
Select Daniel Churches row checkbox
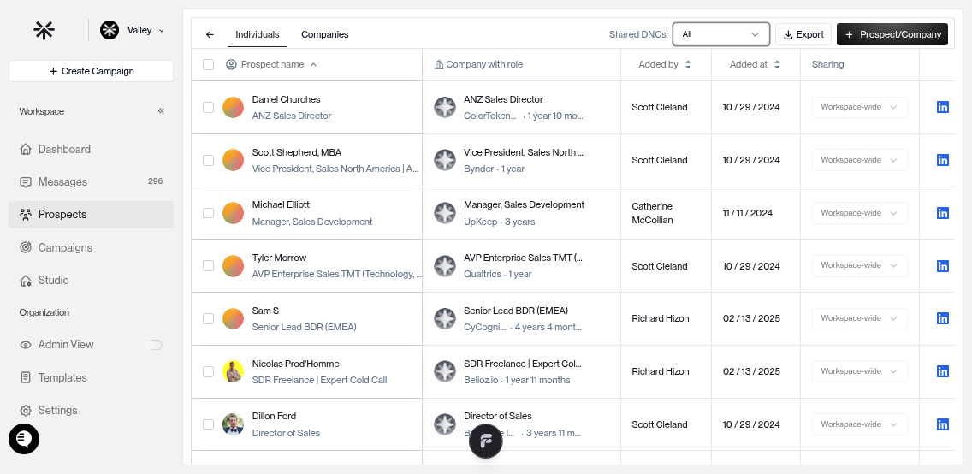[x=208, y=107]
